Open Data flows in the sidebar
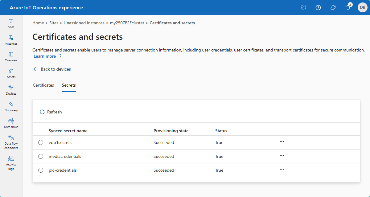Viewport: 370px width, 197px height. pos(11,123)
